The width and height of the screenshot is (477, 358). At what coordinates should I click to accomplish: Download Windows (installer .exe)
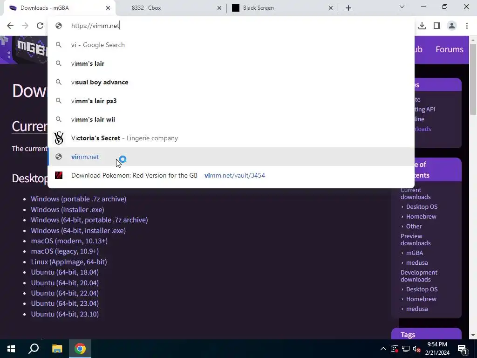click(68, 209)
